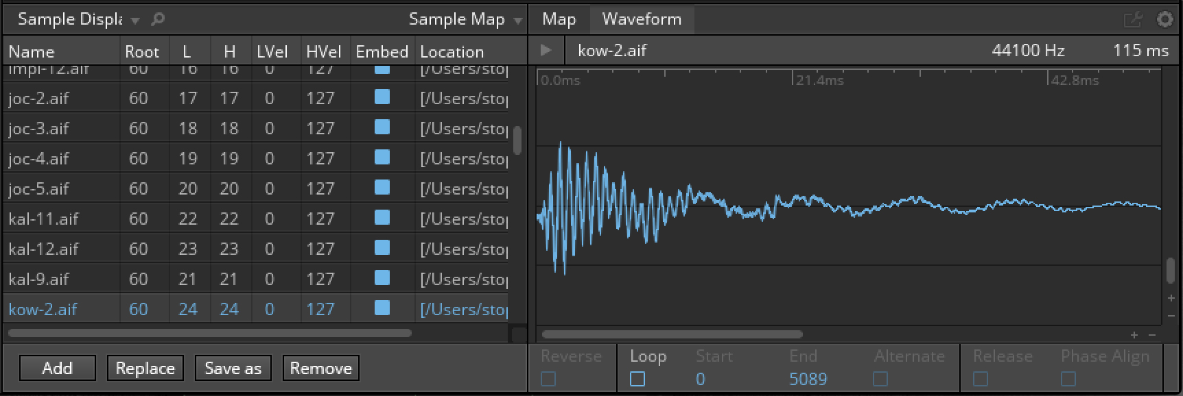Zoom in waveform horizontally with plus
This screenshot has width=1183, height=396.
[1134, 335]
